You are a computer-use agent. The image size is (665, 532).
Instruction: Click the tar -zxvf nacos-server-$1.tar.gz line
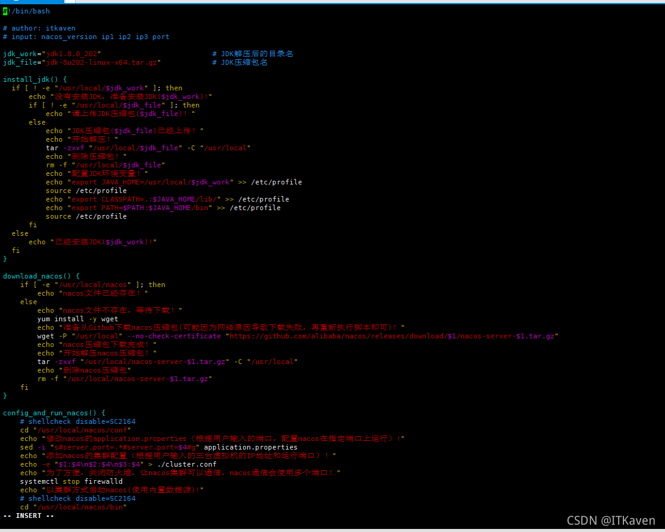167,362
